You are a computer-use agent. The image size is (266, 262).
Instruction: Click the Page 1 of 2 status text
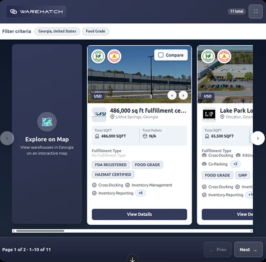point(27,250)
